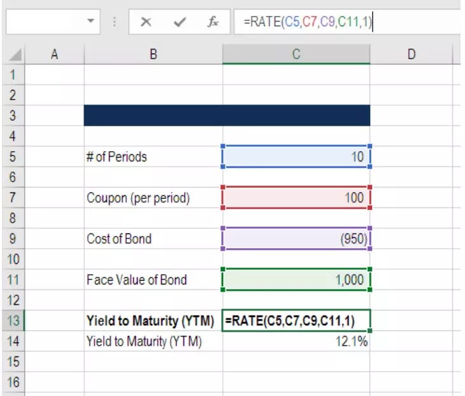Viewport: 465px width, 396px height.
Task: Select column A header
Action: pyautogui.click(x=54, y=54)
